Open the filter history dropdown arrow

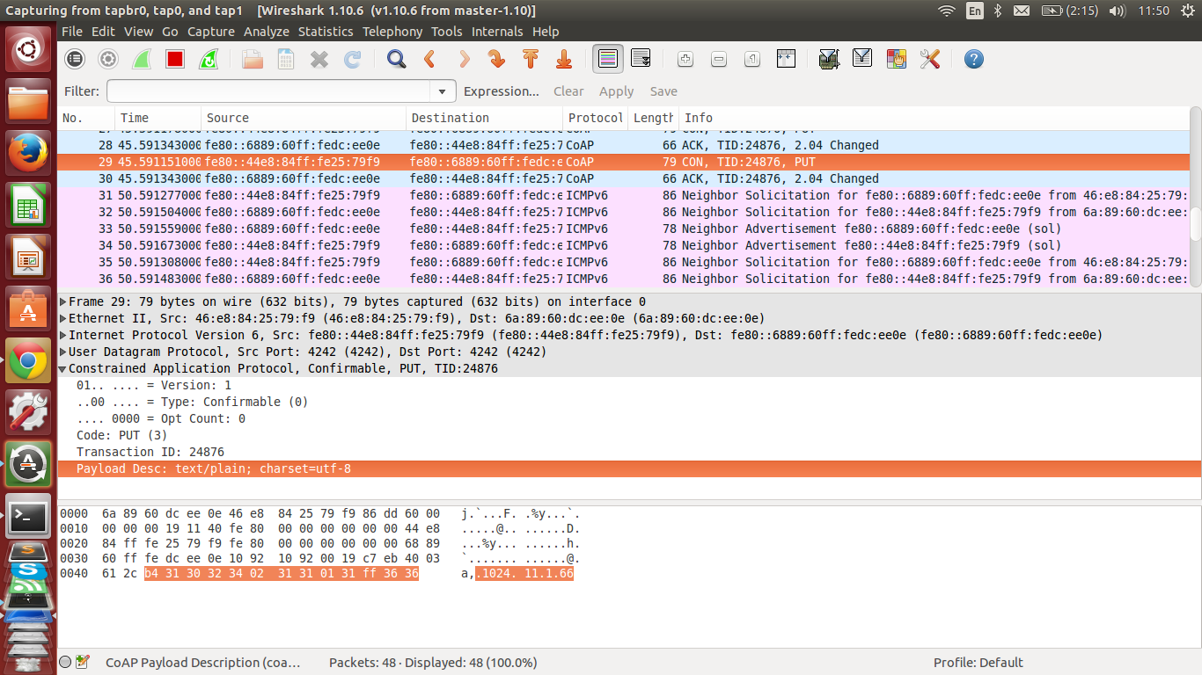(x=443, y=91)
